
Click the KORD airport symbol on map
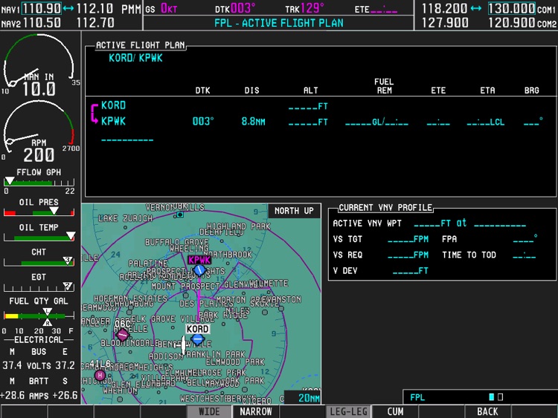coord(197,339)
